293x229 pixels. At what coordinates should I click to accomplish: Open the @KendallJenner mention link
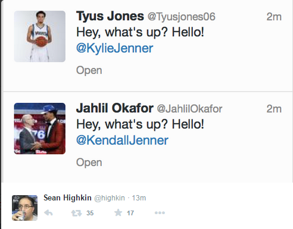[122, 140]
